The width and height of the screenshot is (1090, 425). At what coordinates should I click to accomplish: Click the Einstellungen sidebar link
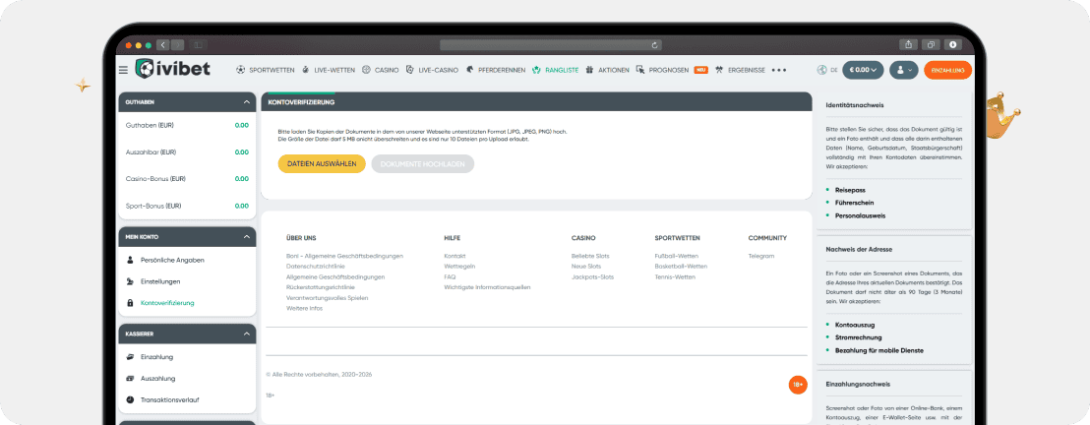pyautogui.click(x=160, y=281)
